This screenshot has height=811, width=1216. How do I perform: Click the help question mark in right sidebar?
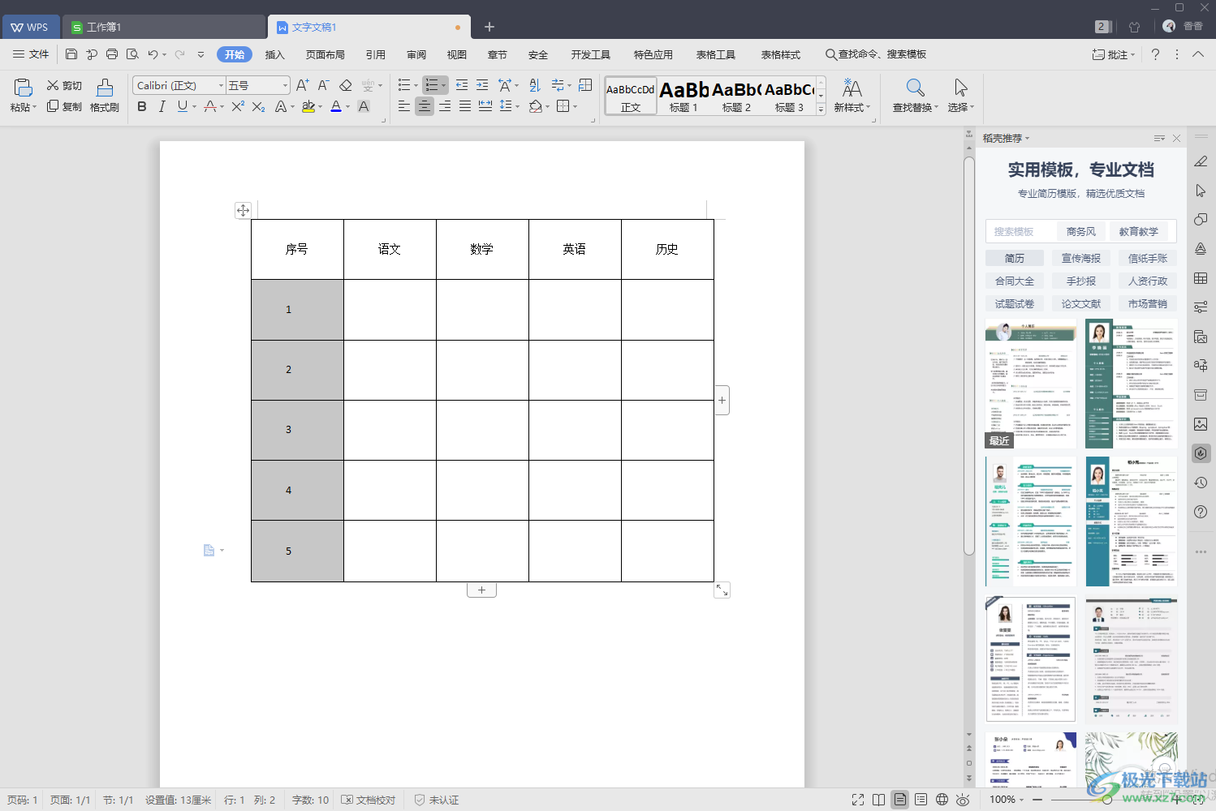[1201, 512]
